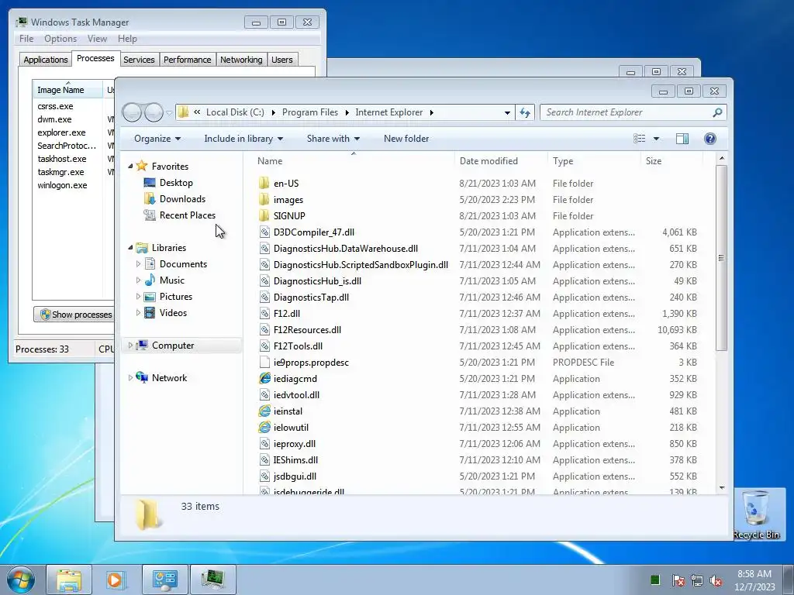
Task: Click the Program Files breadcrumb segment
Action: click(x=310, y=112)
